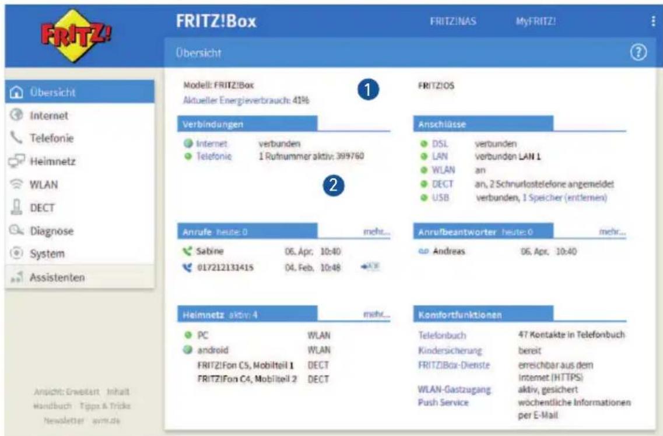Select the Sabine call entry
The image size is (663, 436).
tap(210, 251)
